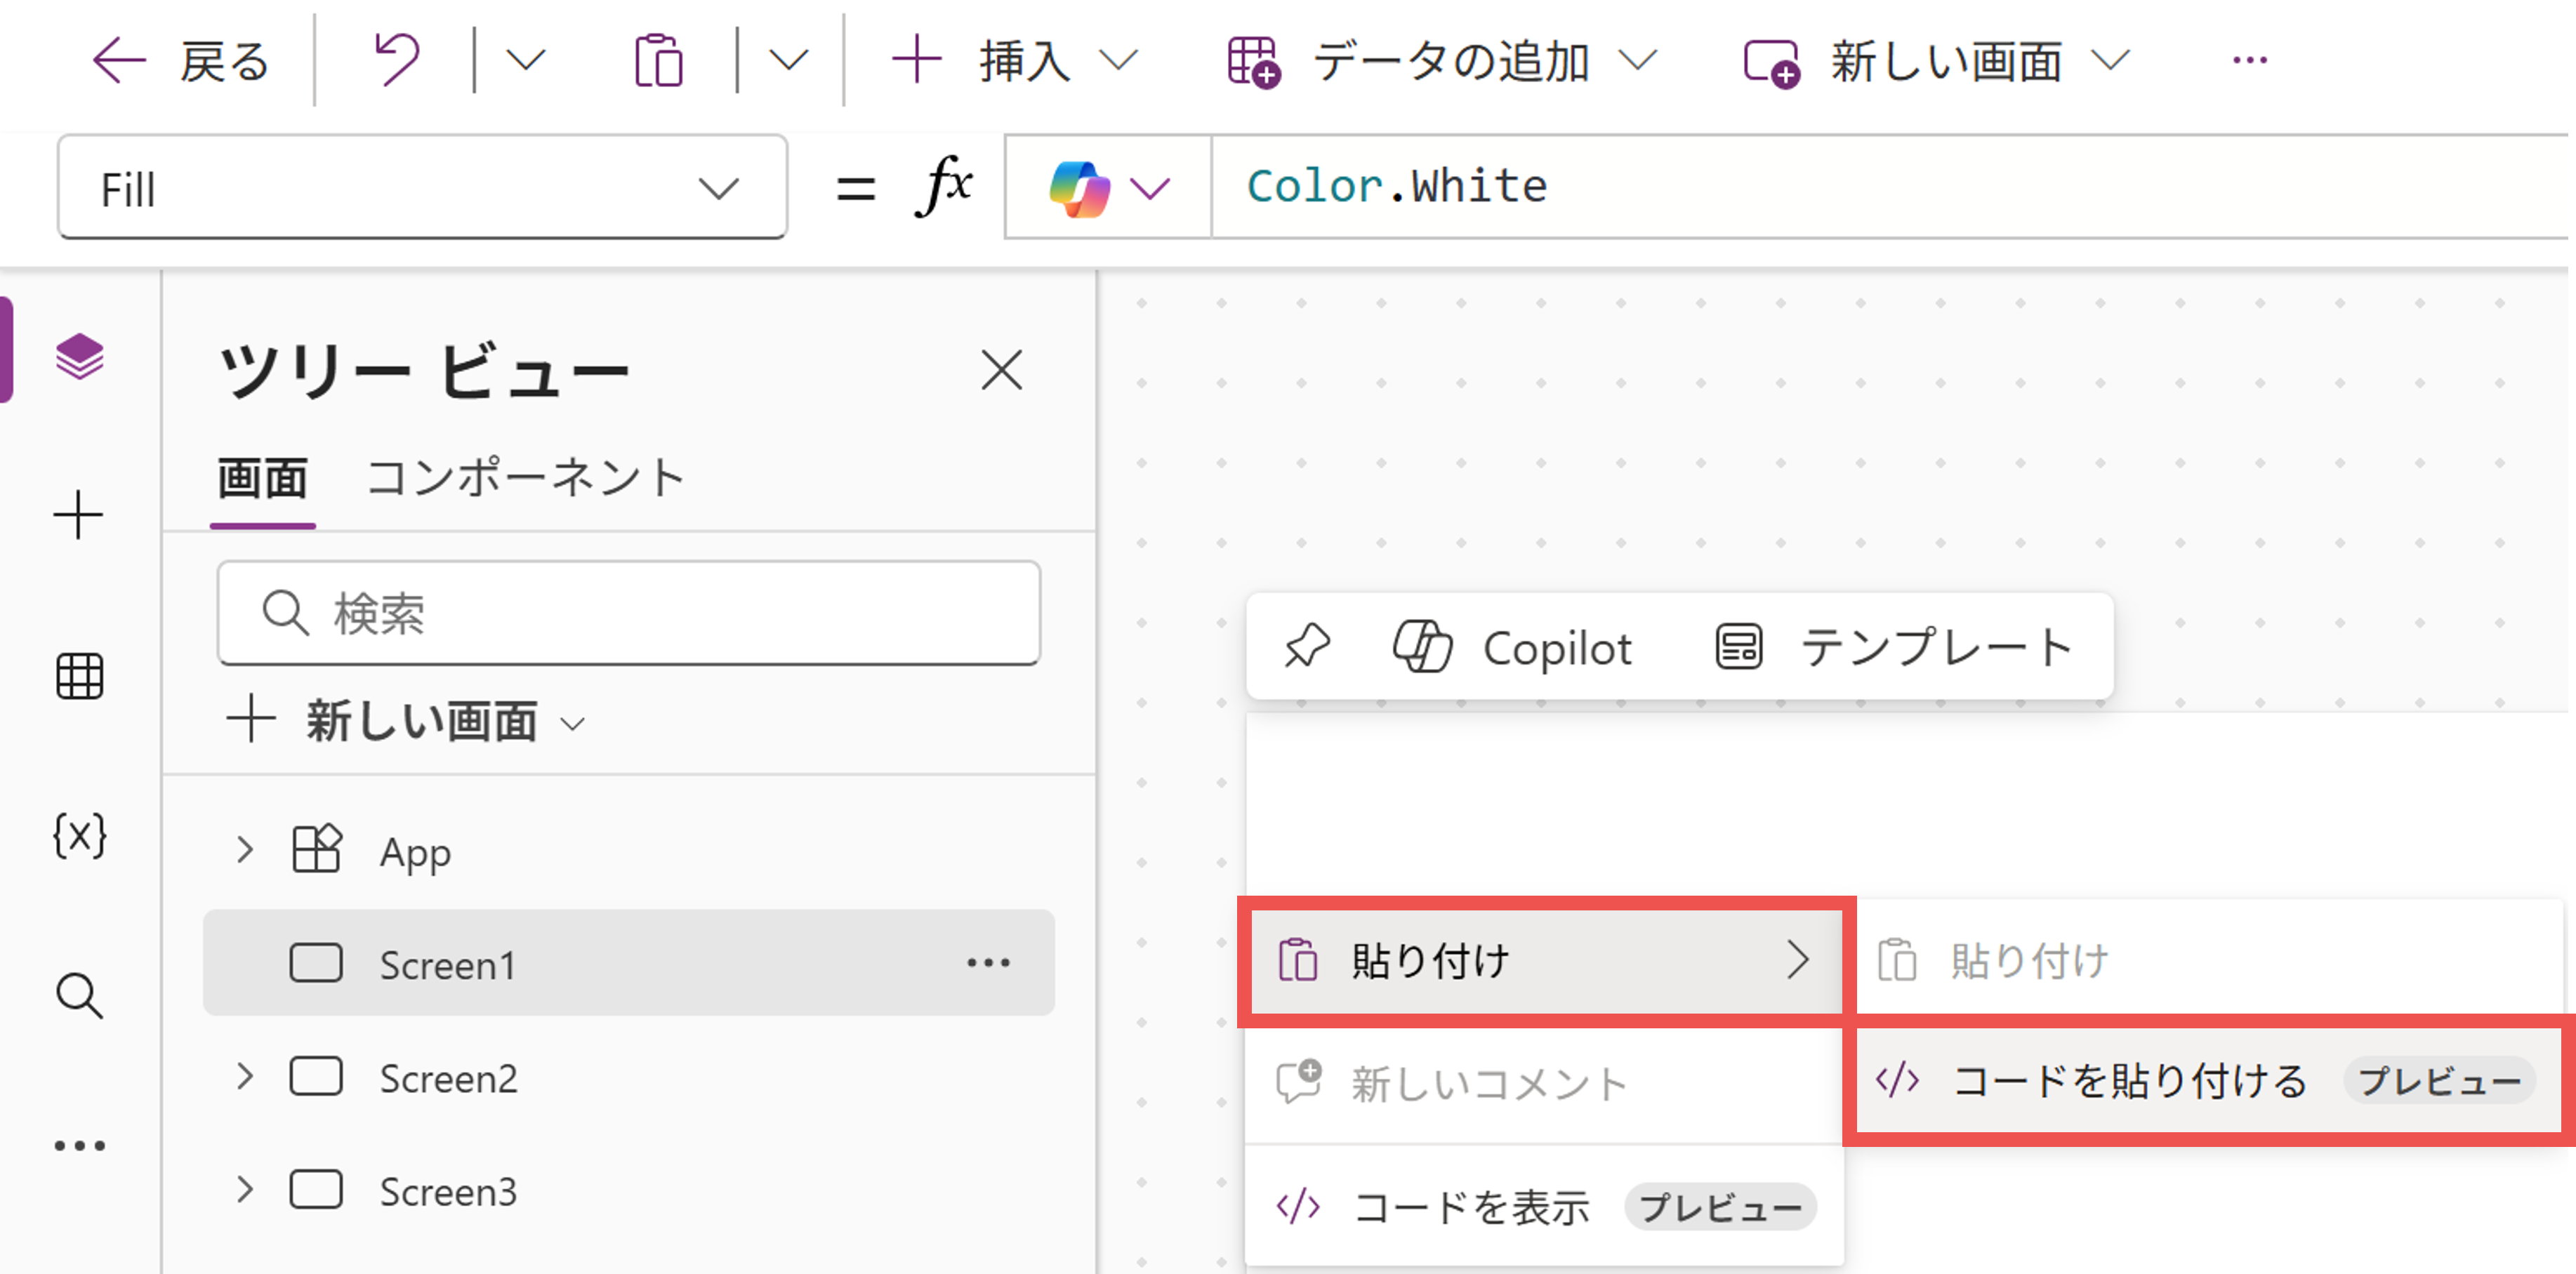Click the toolbar paste clipboard icon
Screen dimensions: 2576x1274
pos(658,61)
